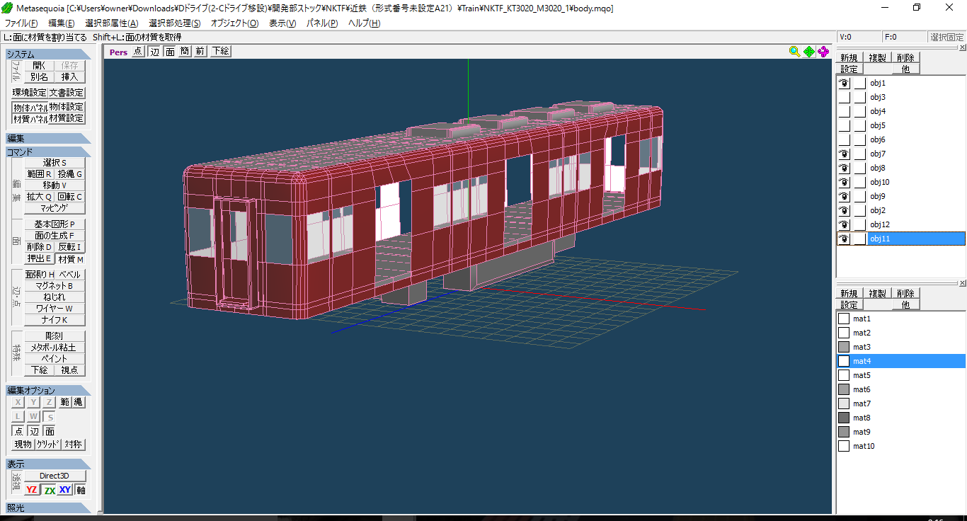Select the 選択 S command tool
The width and height of the screenshot is (967, 521).
click(55, 163)
